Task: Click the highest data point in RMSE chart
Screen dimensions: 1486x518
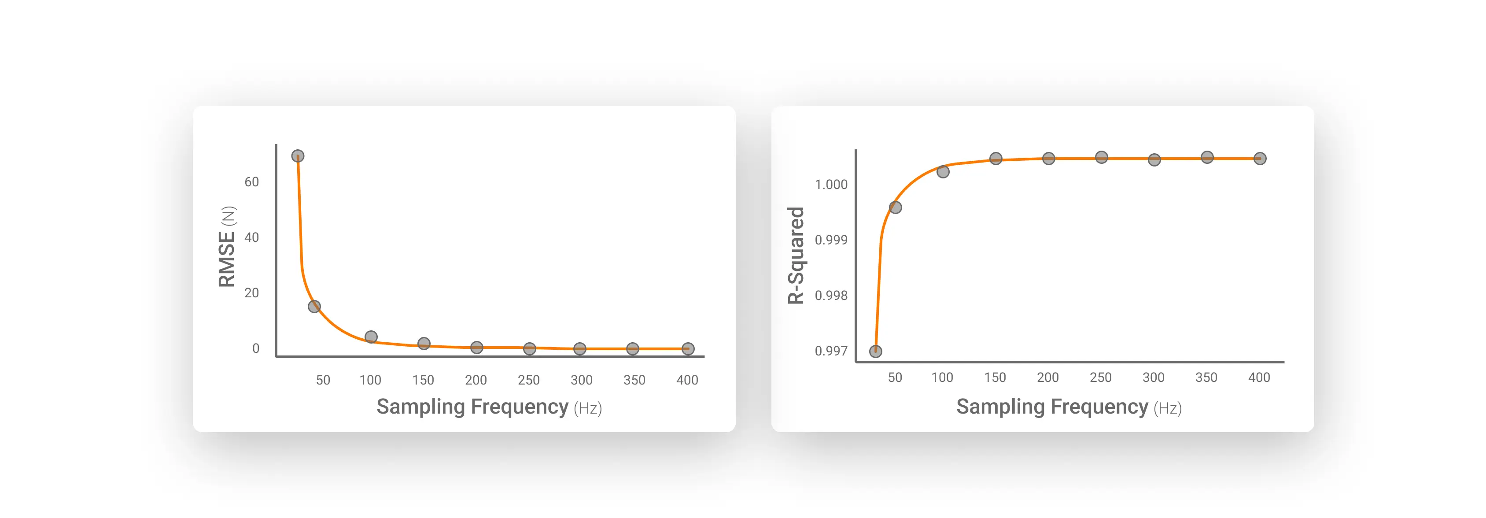Action: 298,156
